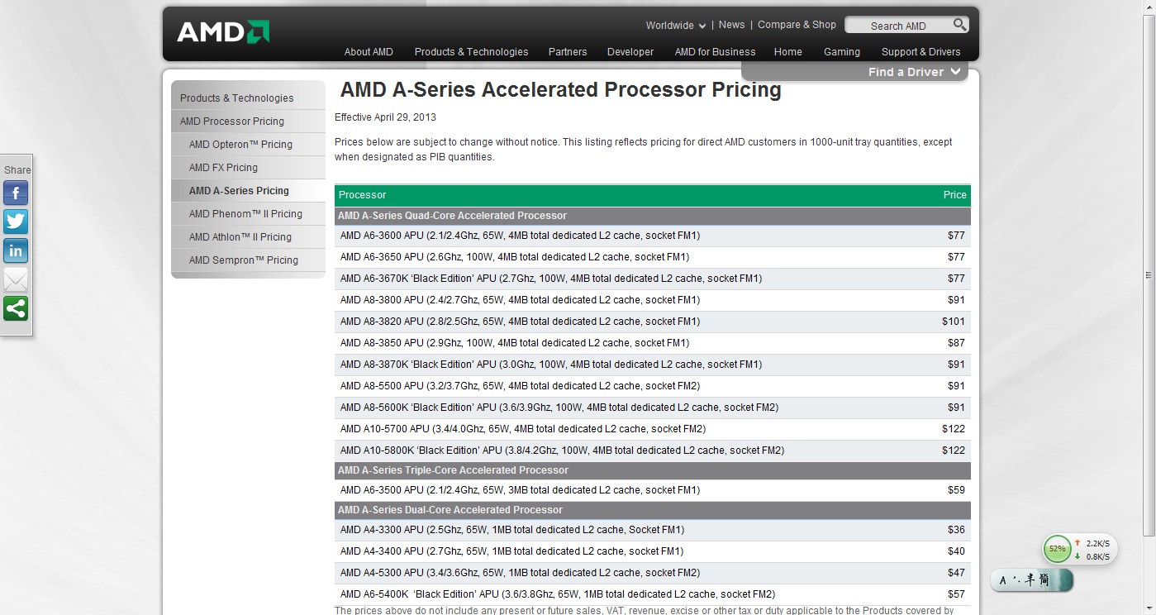Open the Products & Technologies menu
1156x615 pixels.
coord(471,52)
